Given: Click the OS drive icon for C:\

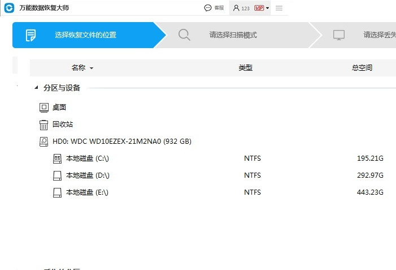Looking at the screenshot, I should [57, 158].
